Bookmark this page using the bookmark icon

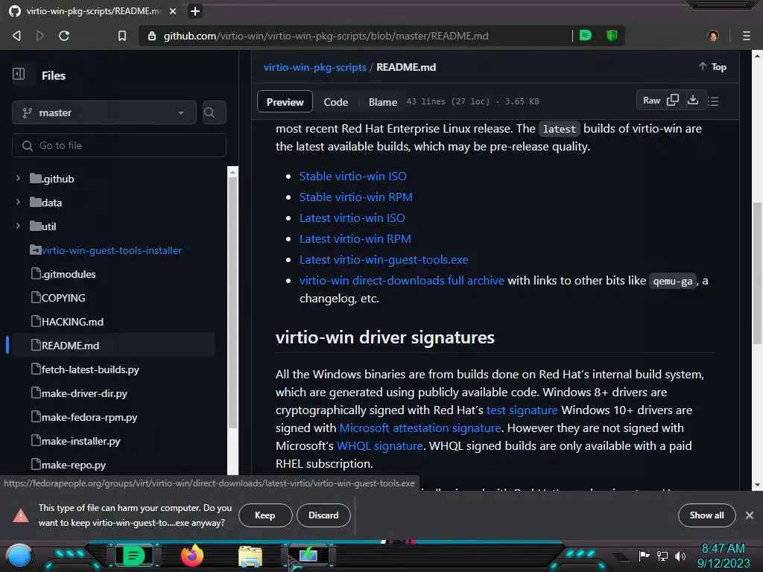coord(121,36)
